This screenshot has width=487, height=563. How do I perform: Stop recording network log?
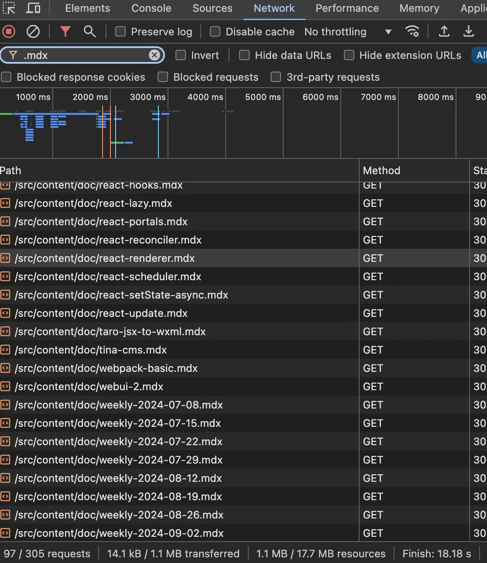click(x=9, y=31)
